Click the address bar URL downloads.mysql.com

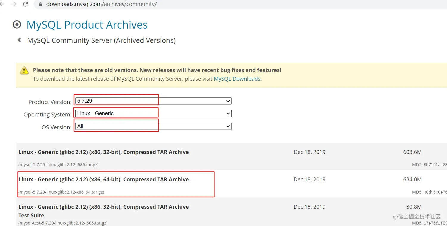click(101, 4)
